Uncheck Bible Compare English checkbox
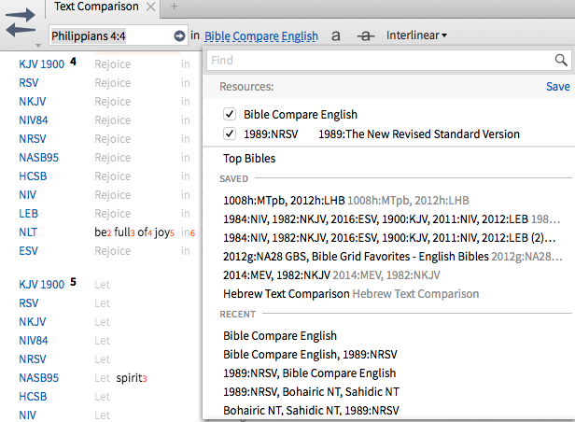This screenshot has height=422, width=575. click(230, 114)
